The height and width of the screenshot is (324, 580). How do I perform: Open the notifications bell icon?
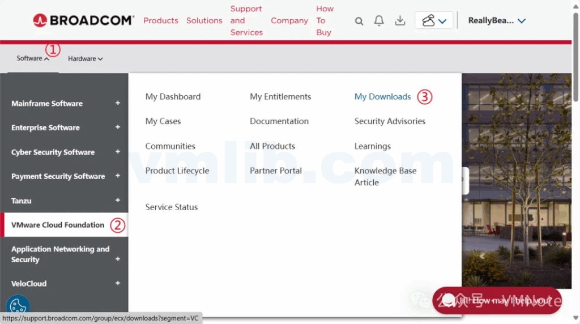(x=379, y=21)
